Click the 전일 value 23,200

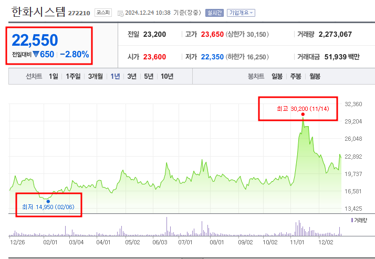(154, 35)
